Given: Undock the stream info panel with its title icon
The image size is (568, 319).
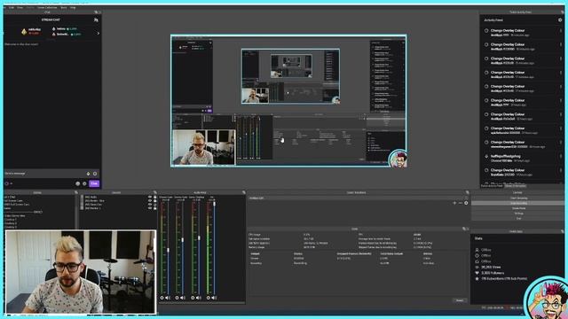Looking at the screenshot, I should (x=562, y=231).
